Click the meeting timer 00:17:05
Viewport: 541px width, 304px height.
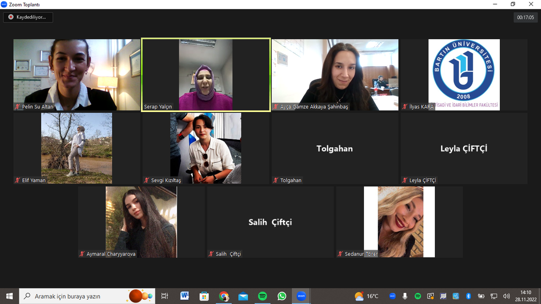click(525, 17)
